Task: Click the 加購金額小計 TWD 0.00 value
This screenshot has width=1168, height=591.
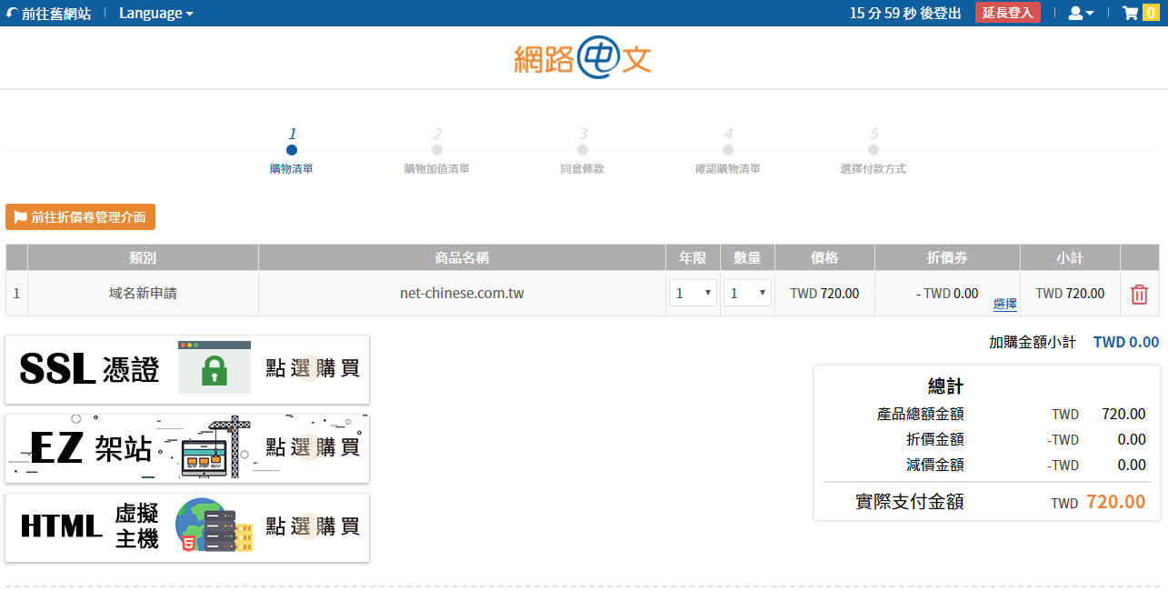Action: point(1126,342)
